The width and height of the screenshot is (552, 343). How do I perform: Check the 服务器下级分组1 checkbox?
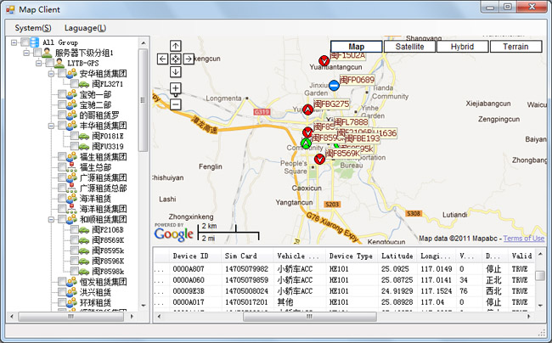pyautogui.click(x=37, y=53)
